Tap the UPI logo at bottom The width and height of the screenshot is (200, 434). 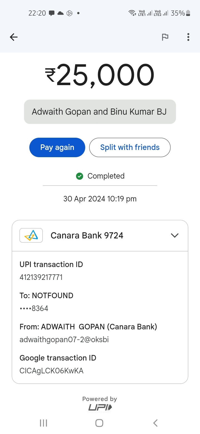click(100, 408)
